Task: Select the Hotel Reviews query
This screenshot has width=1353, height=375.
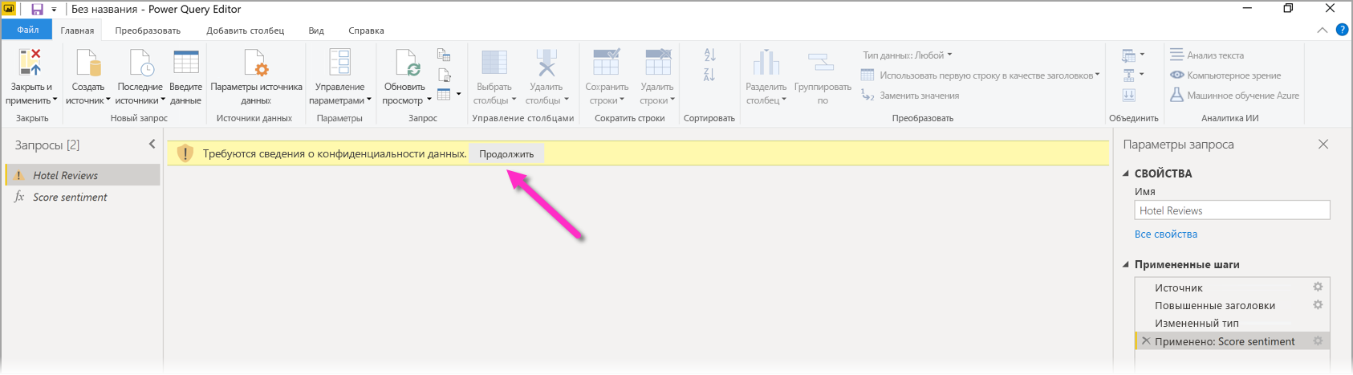Action: click(x=83, y=175)
